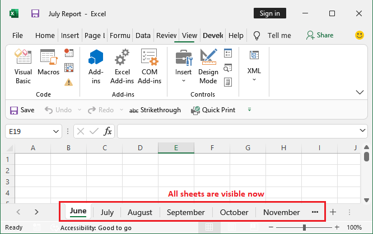Click the Strikethrough quick access button

(x=155, y=110)
